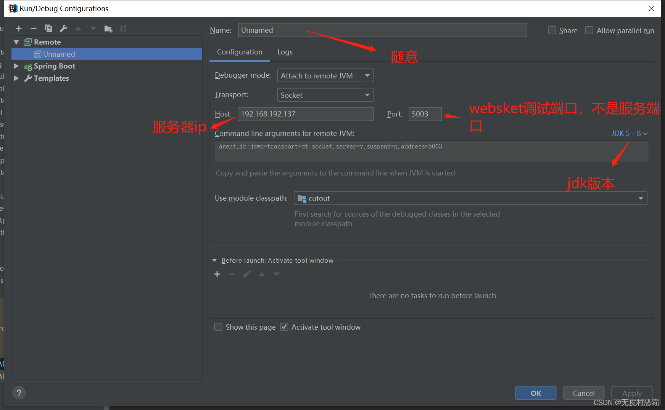Change JDK 5 - 8 version selector

click(x=630, y=134)
